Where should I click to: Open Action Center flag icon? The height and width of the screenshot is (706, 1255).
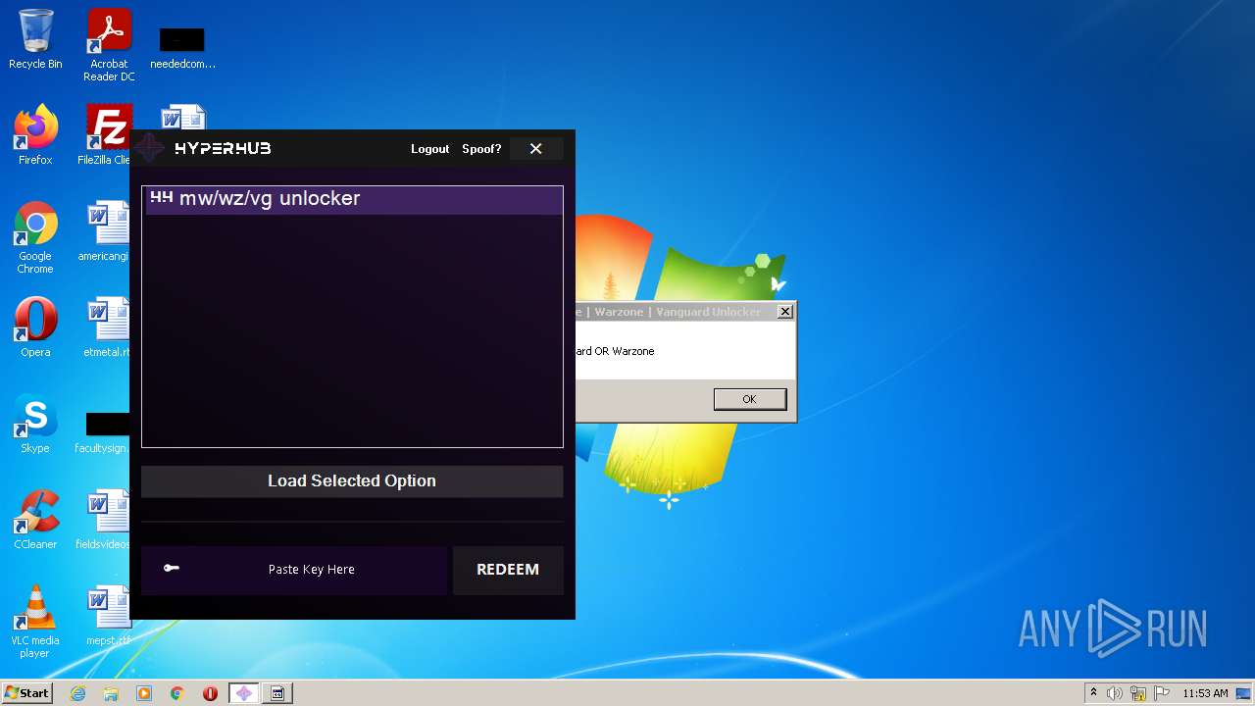[1161, 693]
